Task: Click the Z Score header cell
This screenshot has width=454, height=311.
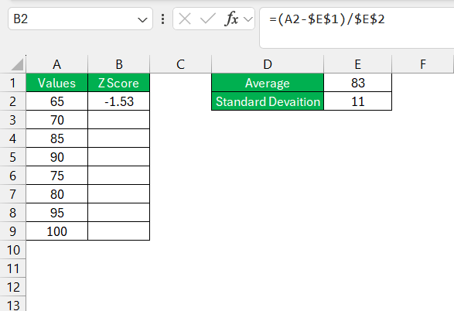Action: point(118,83)
